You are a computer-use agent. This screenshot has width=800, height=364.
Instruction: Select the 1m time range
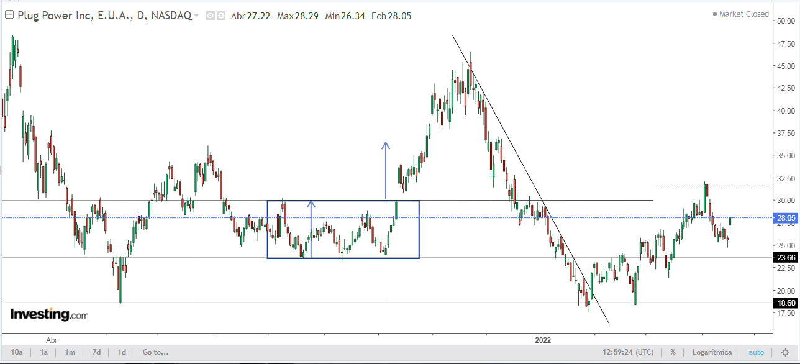pos(70,352)
